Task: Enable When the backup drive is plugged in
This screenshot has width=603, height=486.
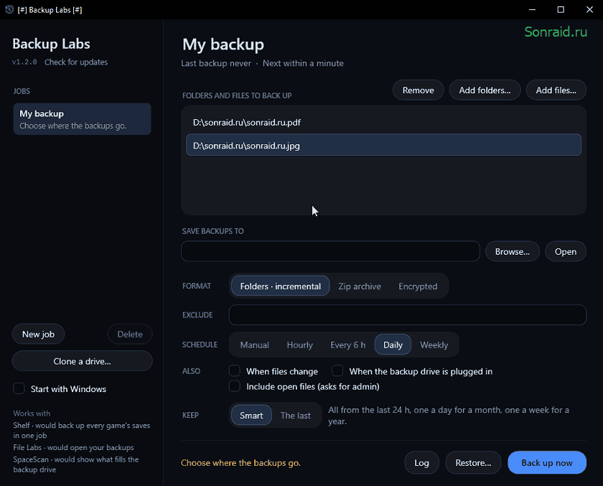Action: (337, 370)
